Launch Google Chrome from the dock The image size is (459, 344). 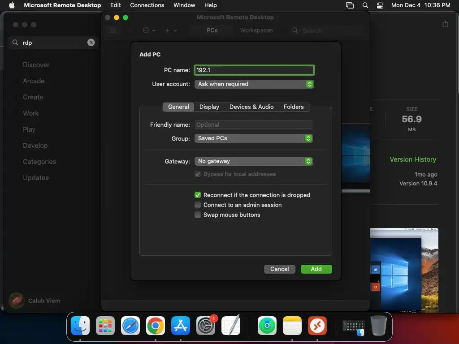pyautogui.click(x=156, y=325)
